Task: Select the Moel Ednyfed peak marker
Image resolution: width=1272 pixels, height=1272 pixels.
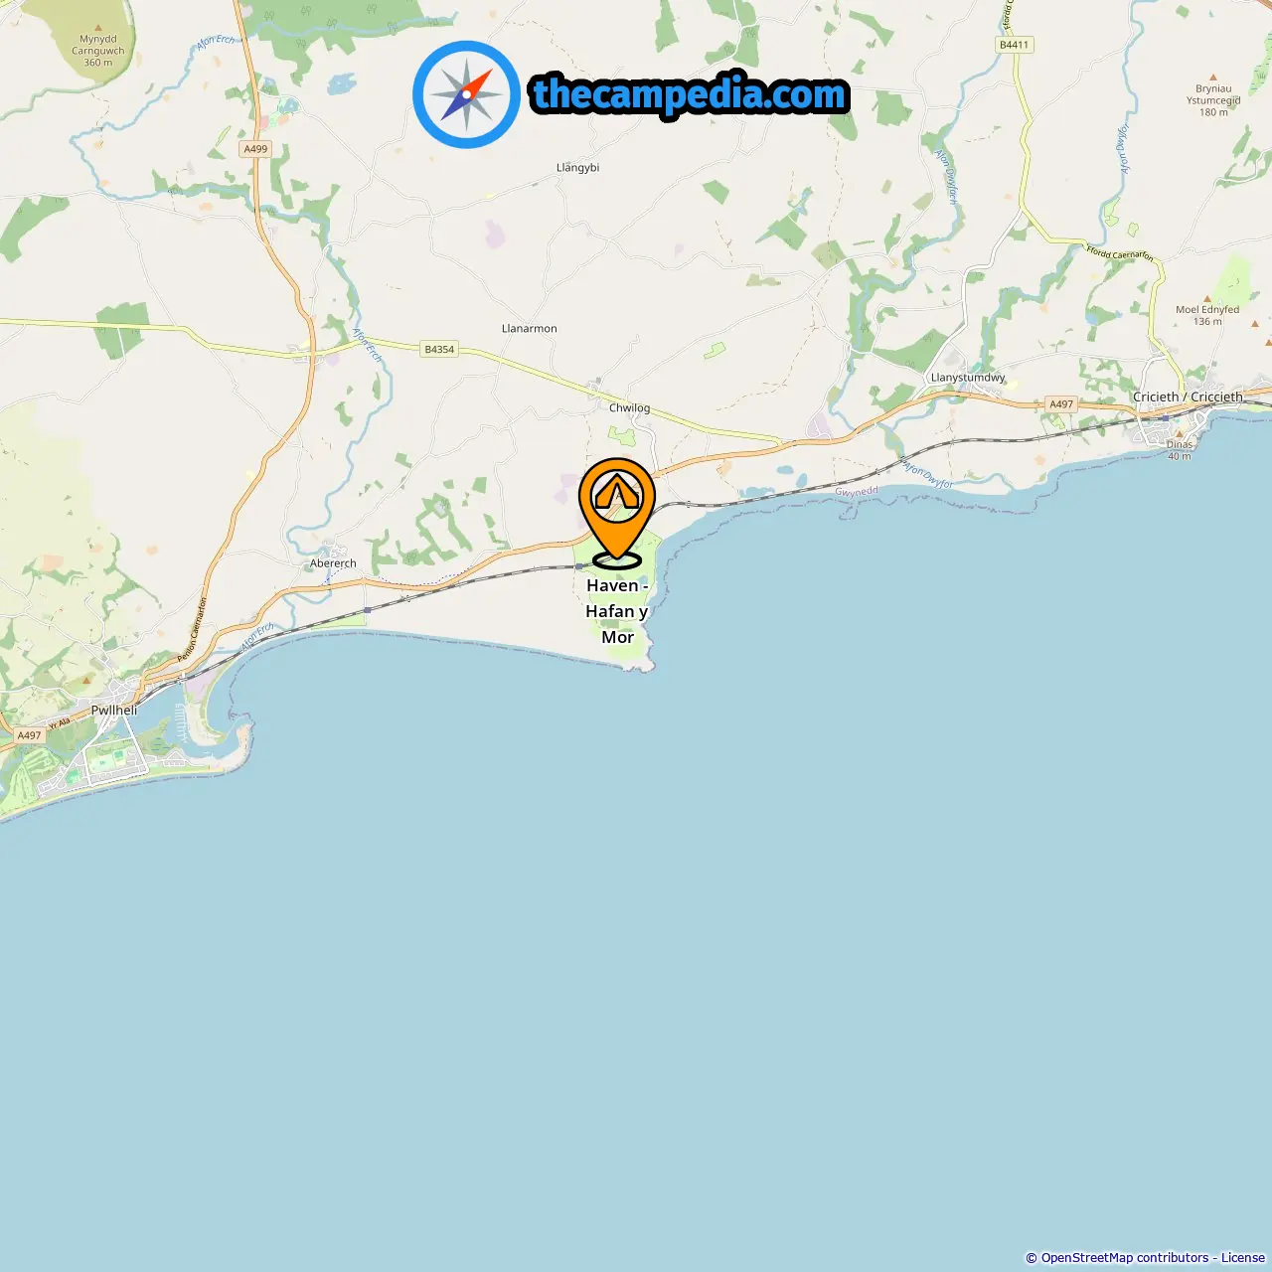Action: pyautogui.click(x=1207, y=298)
